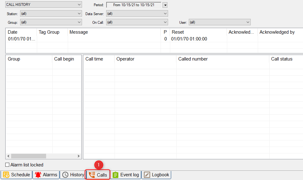This screenshot has height=180, width=303.
Task: Click the horizontal scrollbar left arrow
Action: [8, 156]
